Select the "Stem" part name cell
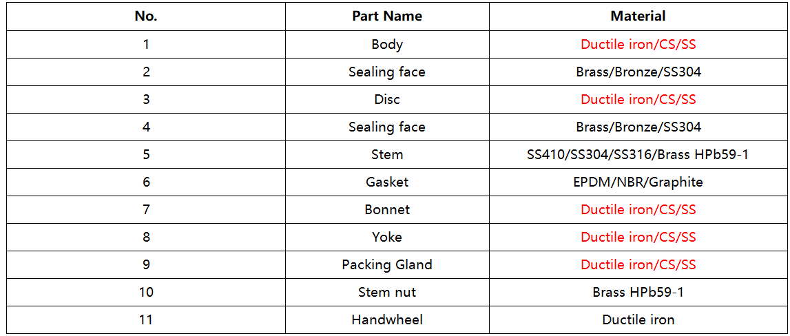 click(387, 155)
